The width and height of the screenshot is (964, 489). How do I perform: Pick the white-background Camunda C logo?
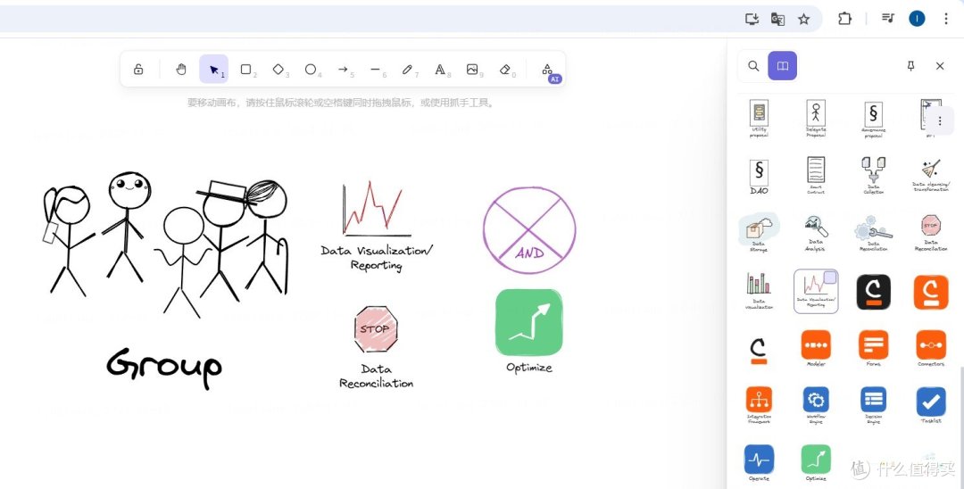click(x=759, y=350)
